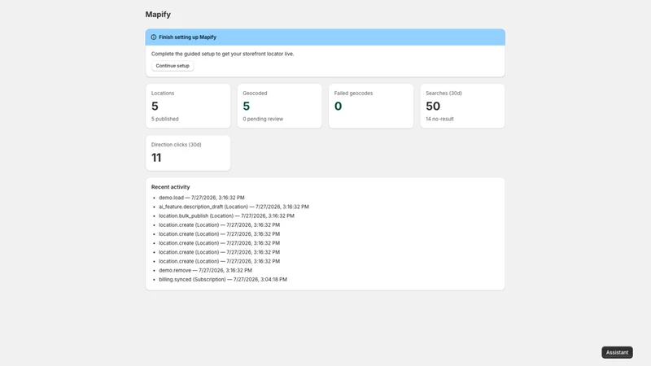Click the 'Finish setting up Mapify' banner heading
651x366 pixels.
[x=187, y=37]
